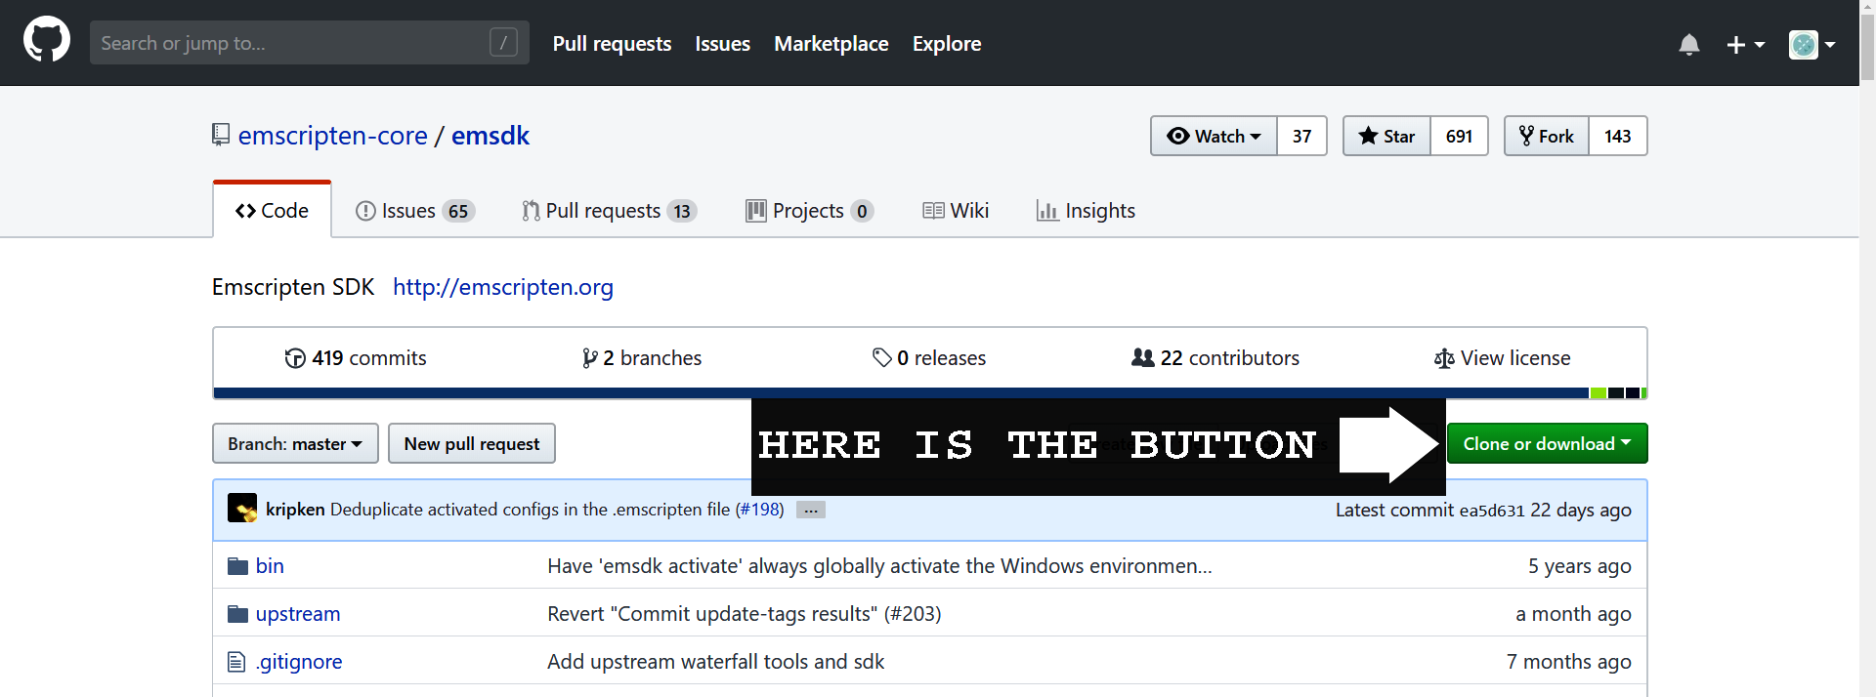Screen dimensions: 1876x697
Task: Open the Watch subscription dropdown
Action: [1214, 137]
